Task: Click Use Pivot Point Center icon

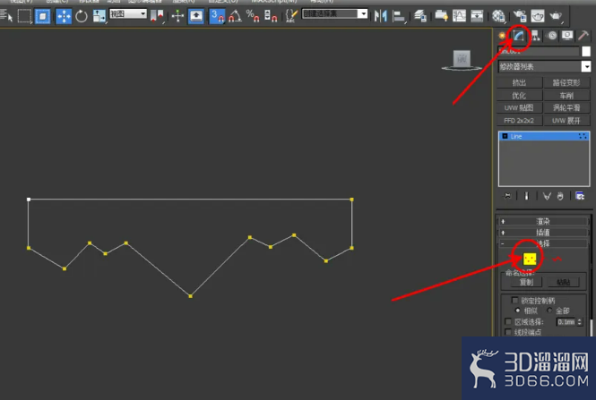Action: tap(157, 16)
